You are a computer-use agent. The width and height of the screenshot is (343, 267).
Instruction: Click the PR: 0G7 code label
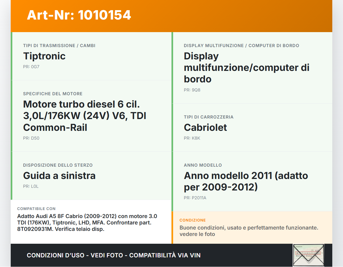(x=31, y=67)
